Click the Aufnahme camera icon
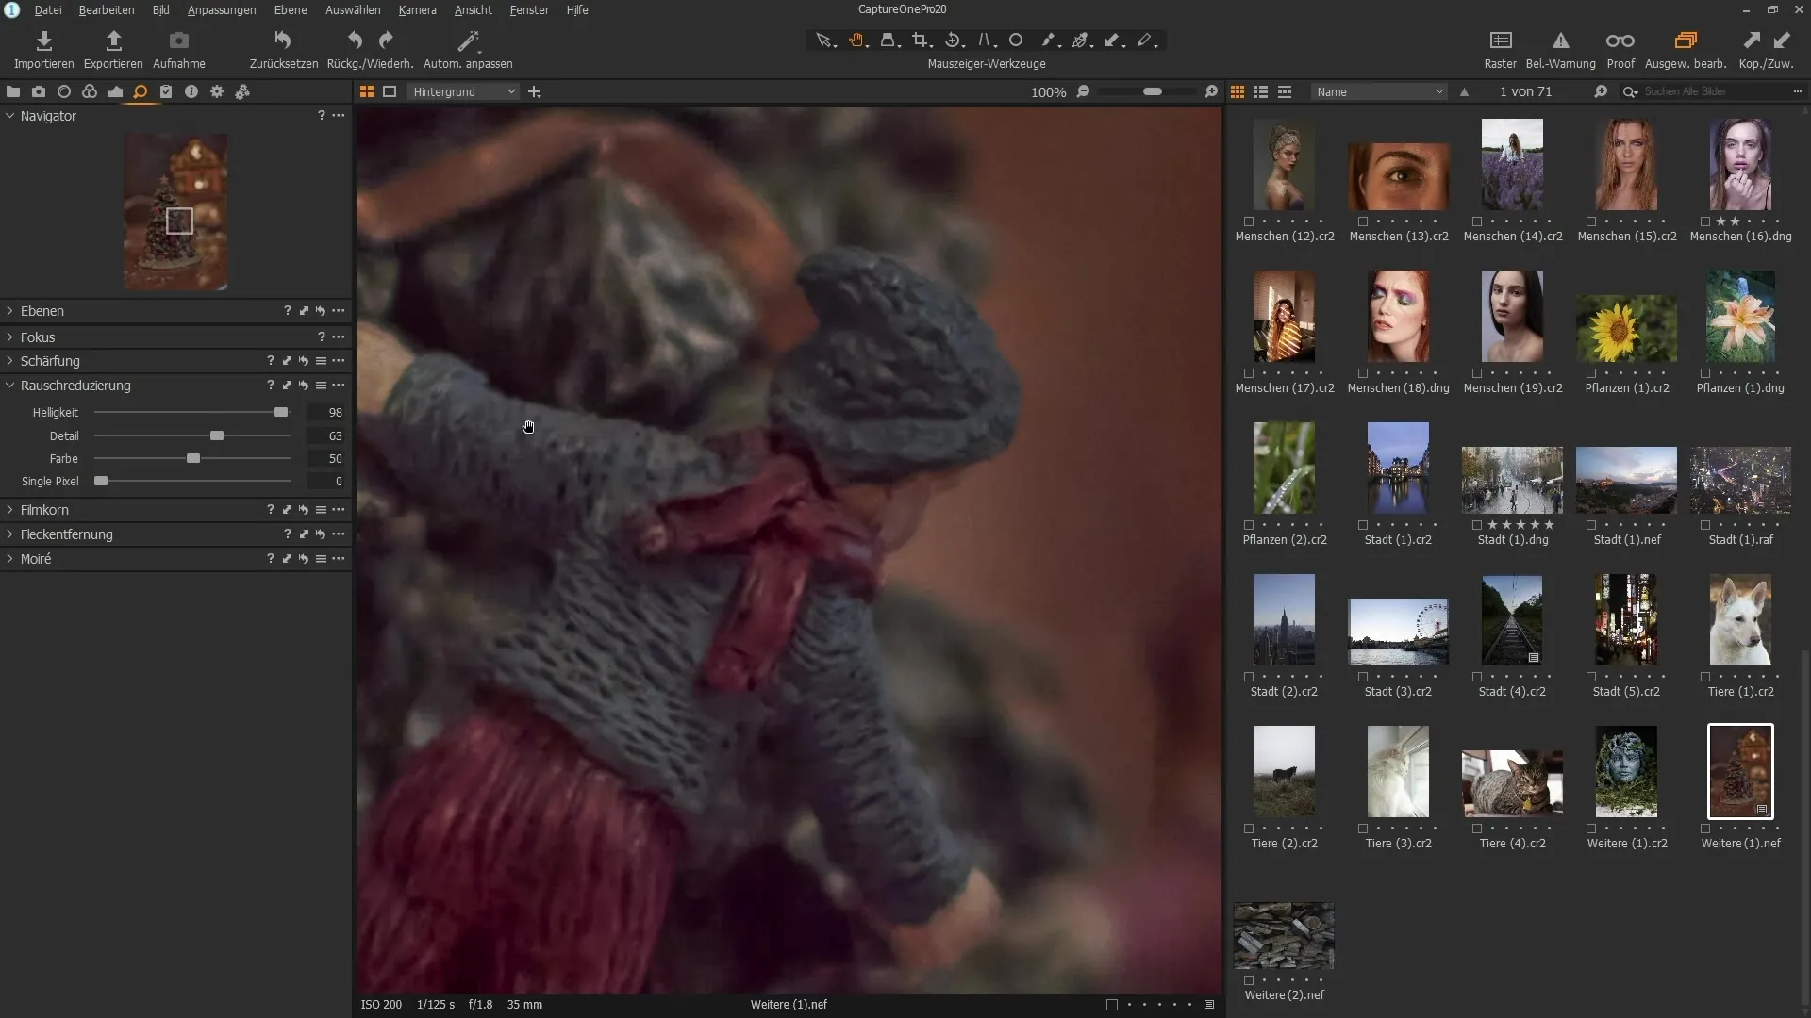 point(179,41)
